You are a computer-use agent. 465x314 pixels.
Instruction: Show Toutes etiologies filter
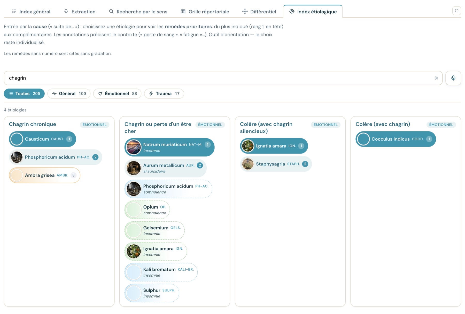click(x=24, y=93)
